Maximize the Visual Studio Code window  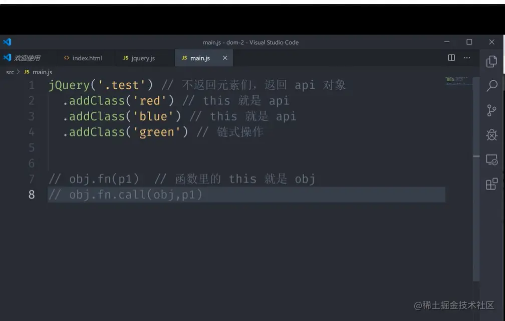pos(469,42)
